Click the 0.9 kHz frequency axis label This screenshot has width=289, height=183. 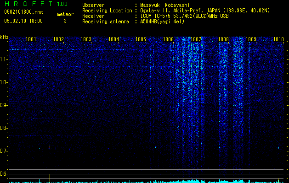(x=4, y=105)
